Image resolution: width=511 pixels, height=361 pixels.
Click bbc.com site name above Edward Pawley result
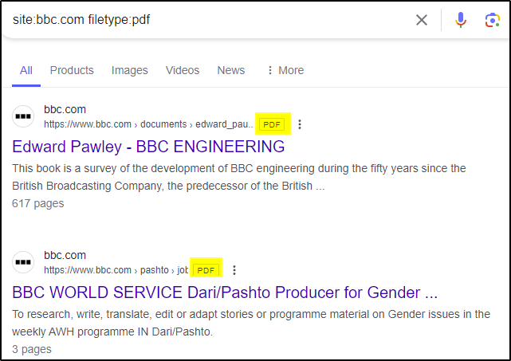[65, 109]
